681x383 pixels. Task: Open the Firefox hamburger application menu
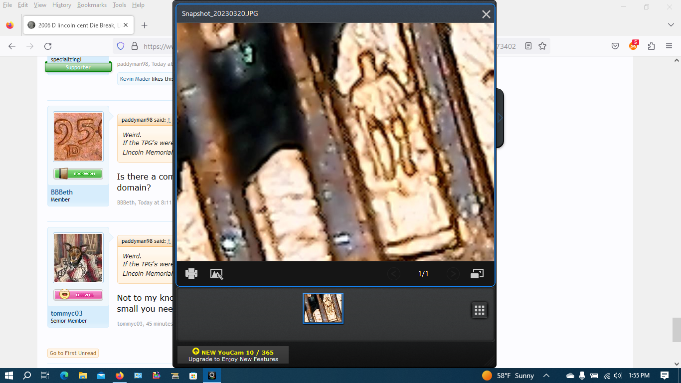coord(669,46)
